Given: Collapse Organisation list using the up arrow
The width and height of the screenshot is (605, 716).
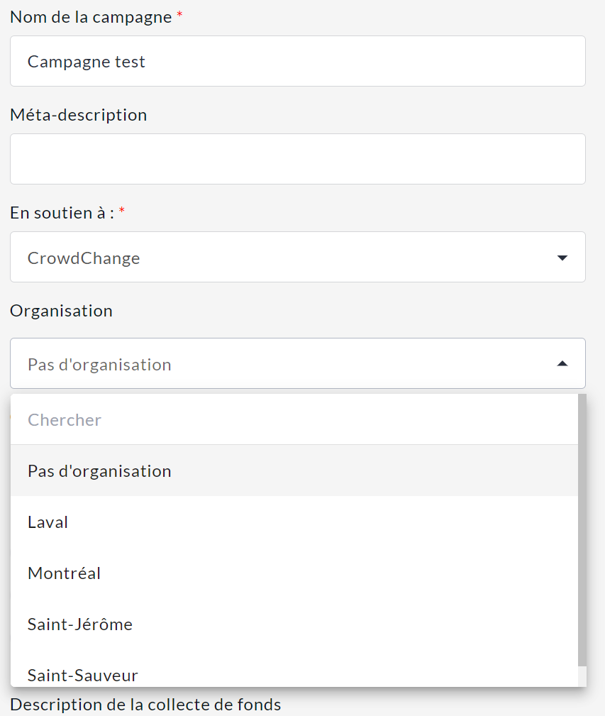Looking at the screenshot, I should [562, 364].
